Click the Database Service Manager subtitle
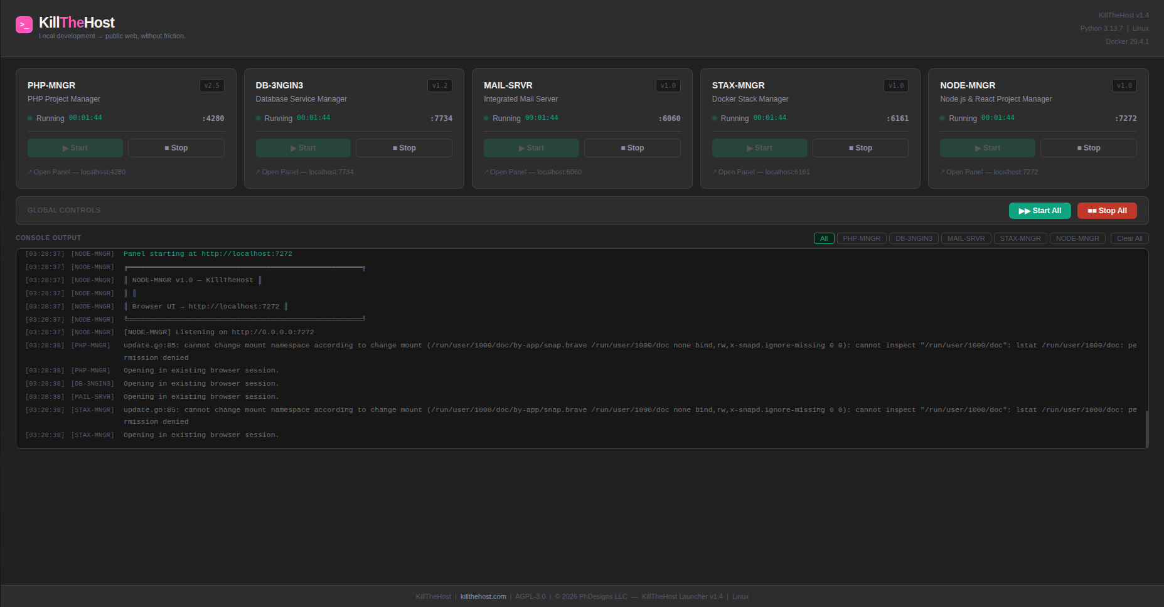Image resolution: width=1164 pixels, height=607 pixels. (301, 99)
